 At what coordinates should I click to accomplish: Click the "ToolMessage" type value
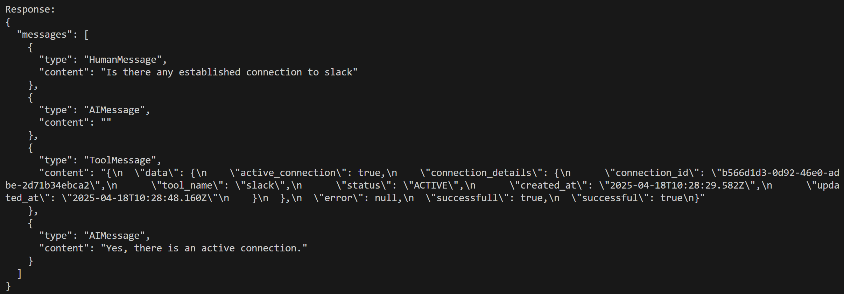coord(120,160)
